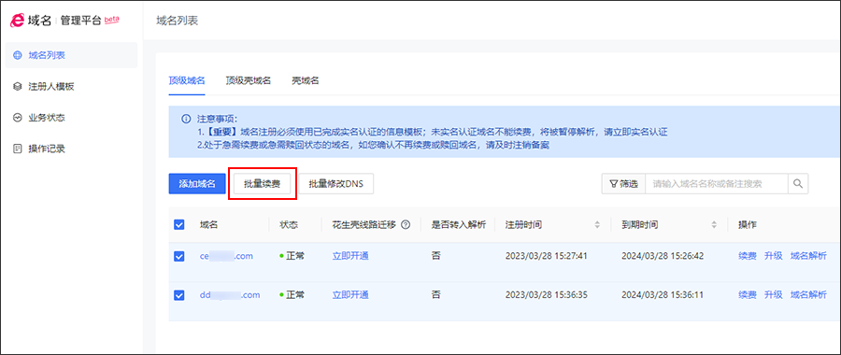This screenshot has width=841, height=355.
Task: Open 业务状态 in the sidebar
Action: (x=71, y=118)
